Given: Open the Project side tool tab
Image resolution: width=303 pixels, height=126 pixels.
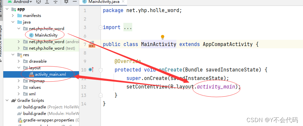Looking at the screenshot, I should (x=1, y=9).
